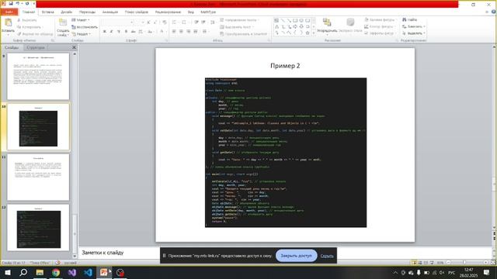Toggle italic formatting

pos(112,31)
